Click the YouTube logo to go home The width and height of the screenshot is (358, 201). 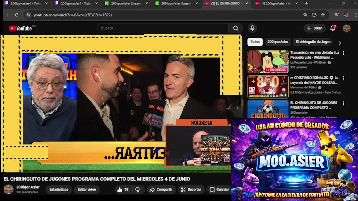tap(20, 28)
